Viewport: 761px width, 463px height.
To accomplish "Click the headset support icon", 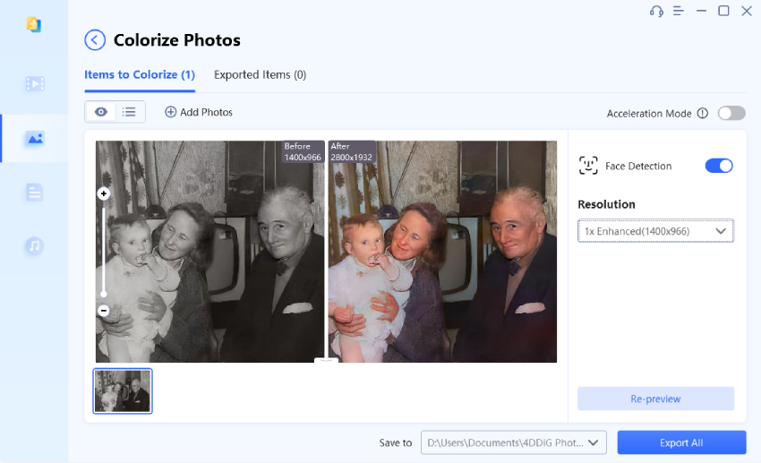I will (656, 11).
